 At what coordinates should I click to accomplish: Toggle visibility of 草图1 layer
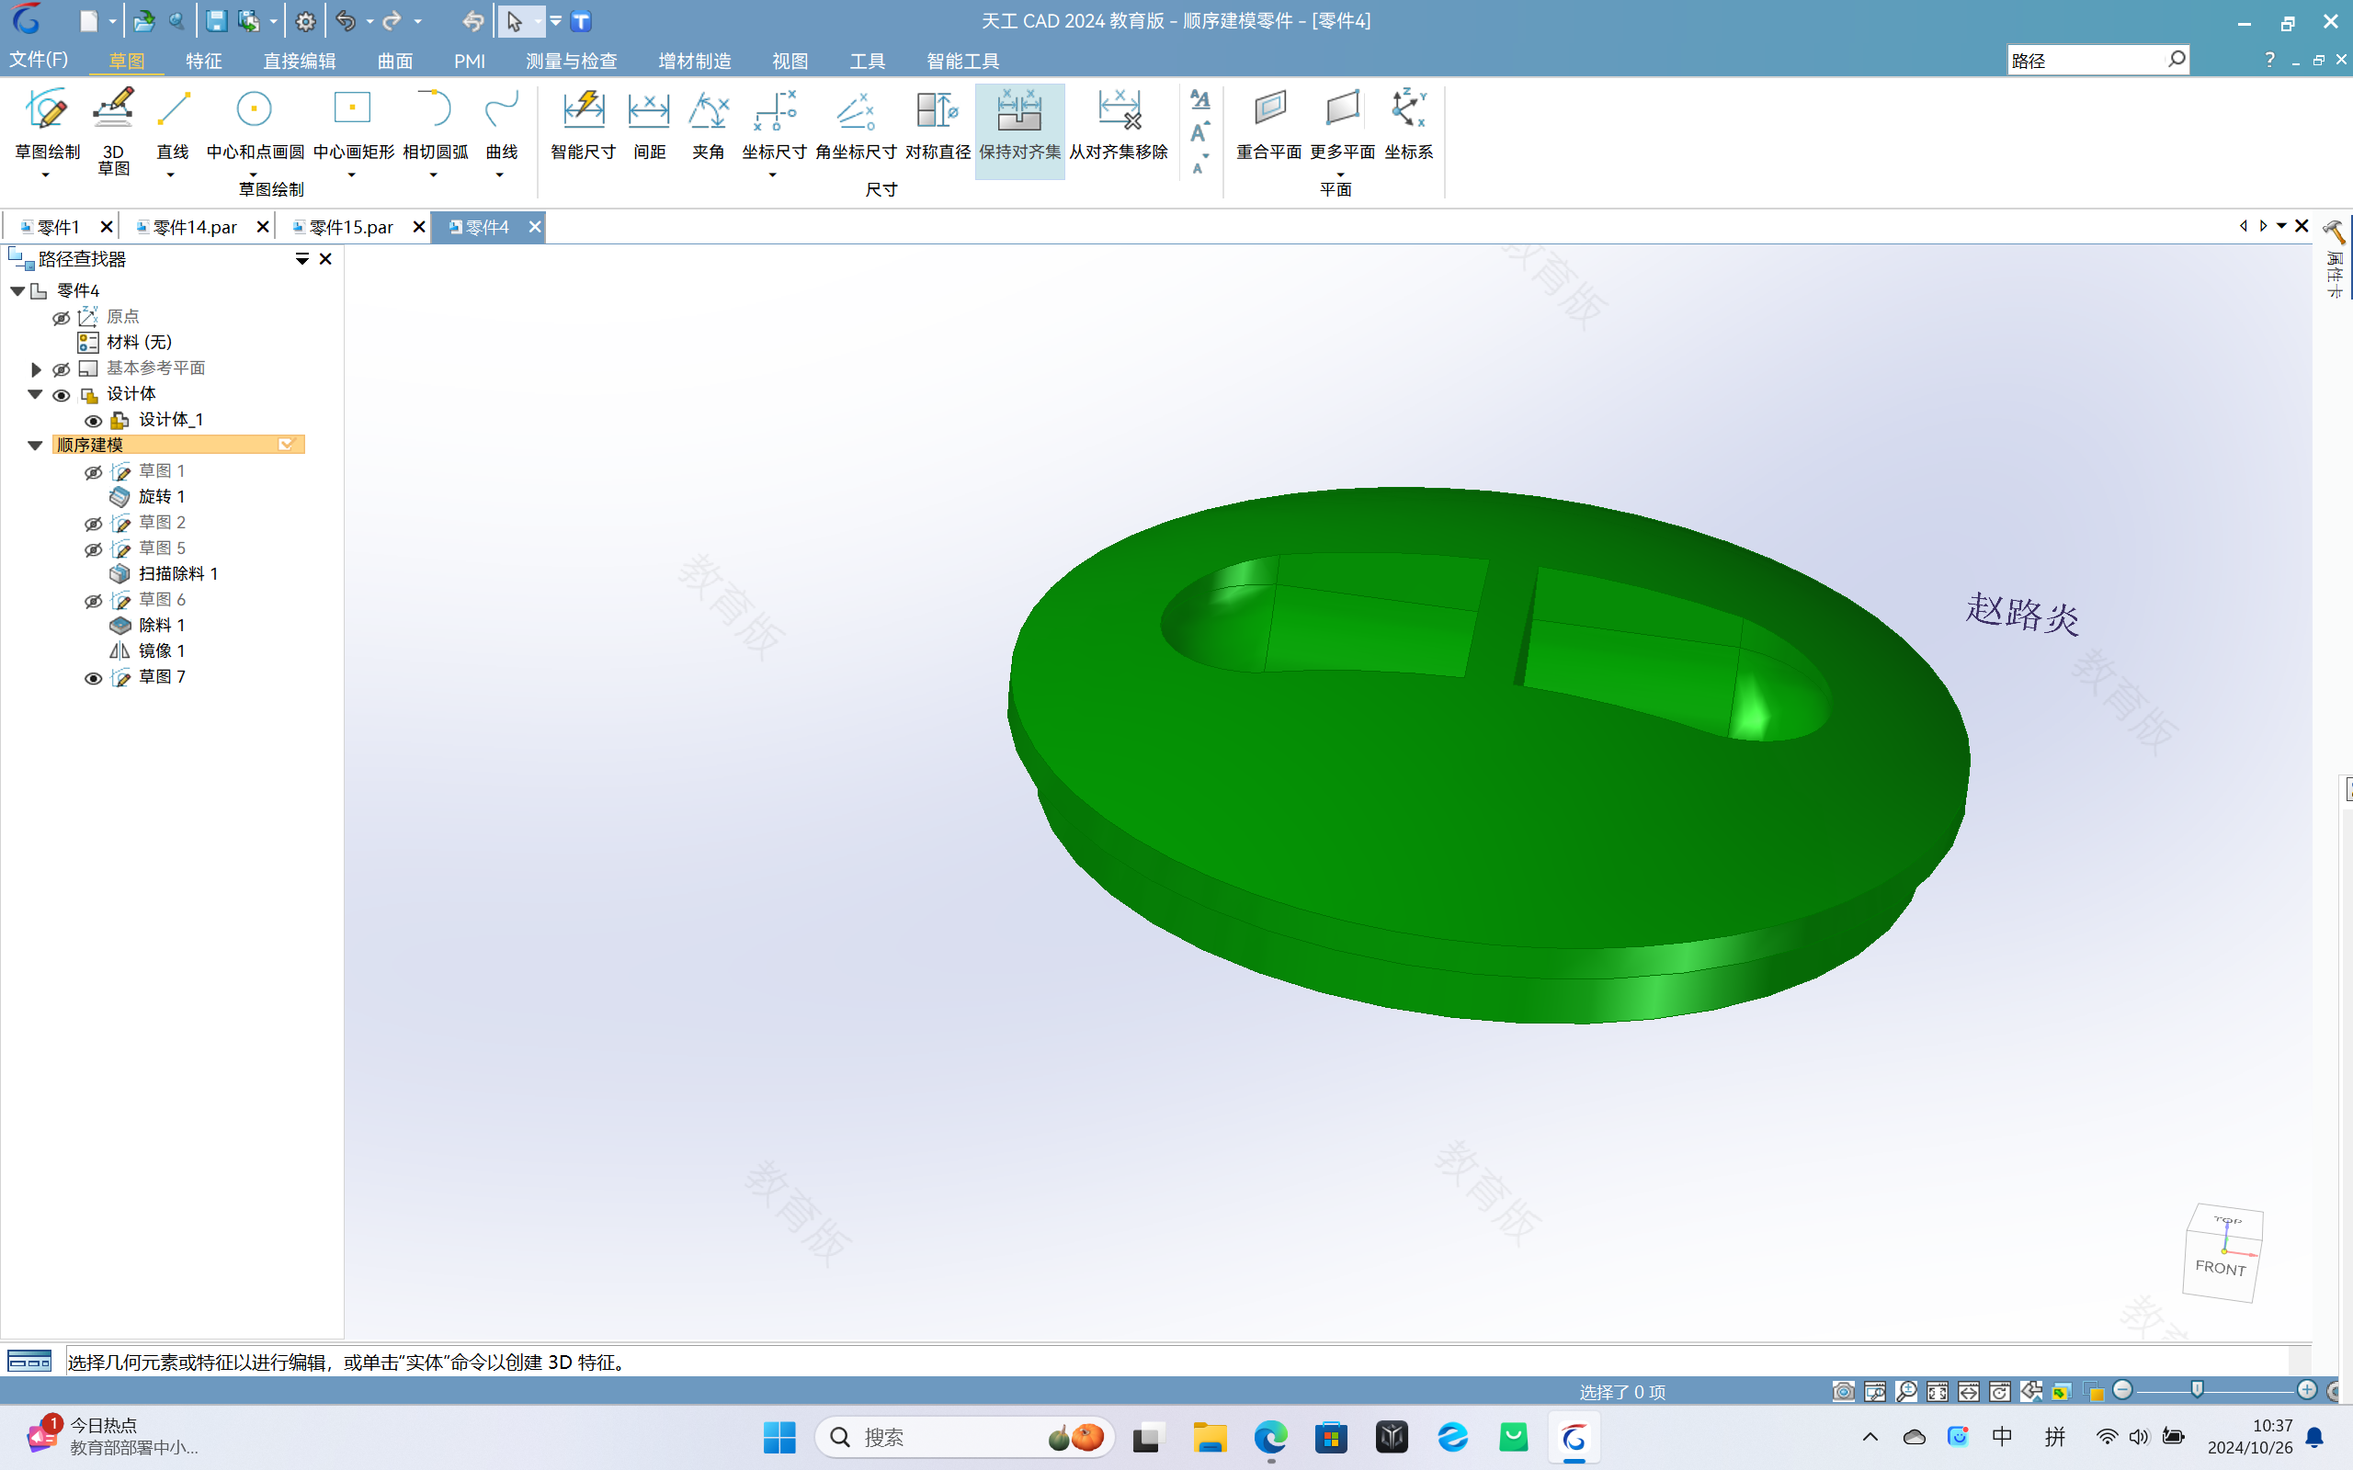pyautogui.click(x=95, y=470)
